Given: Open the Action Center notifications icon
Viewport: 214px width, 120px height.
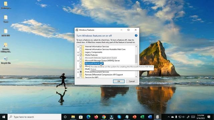Looking at the screenshot, I should click(209, 117).
